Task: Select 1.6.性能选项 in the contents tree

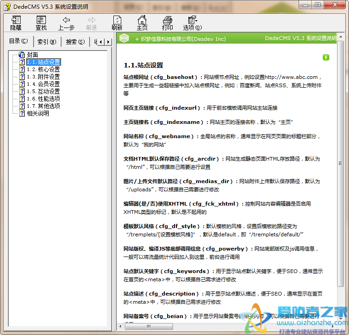Action: tap(44, 99)
